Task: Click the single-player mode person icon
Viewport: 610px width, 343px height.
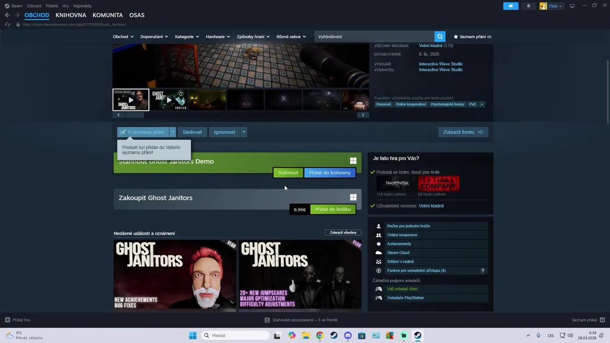Action: click(x=379, y=226)
